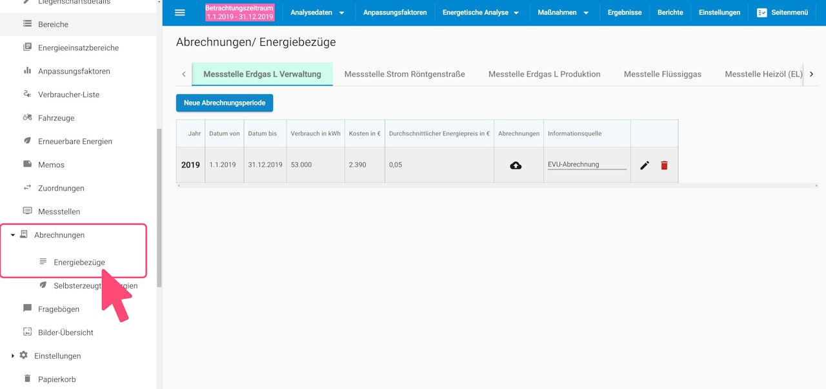Image resolution: width=826 pixels, height=389 pixels.
Task: Edit the 2019 billing row with pencil icon
Action: 645,166
